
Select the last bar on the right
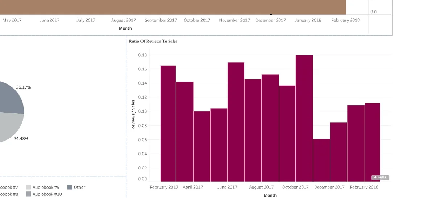[x=372, y=142]
